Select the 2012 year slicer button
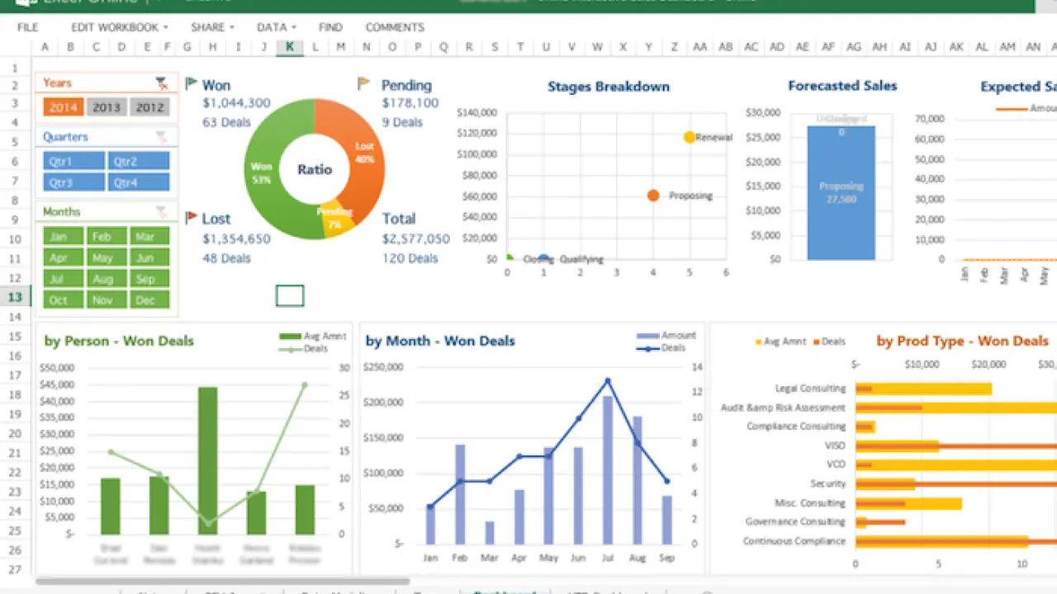This screenshot has width=1057, height=594. coord(149,107)
